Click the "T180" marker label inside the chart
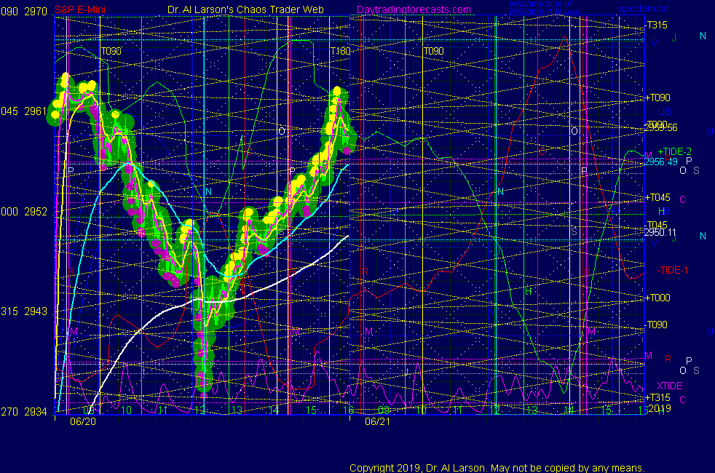715x473 pixels. 340,52
